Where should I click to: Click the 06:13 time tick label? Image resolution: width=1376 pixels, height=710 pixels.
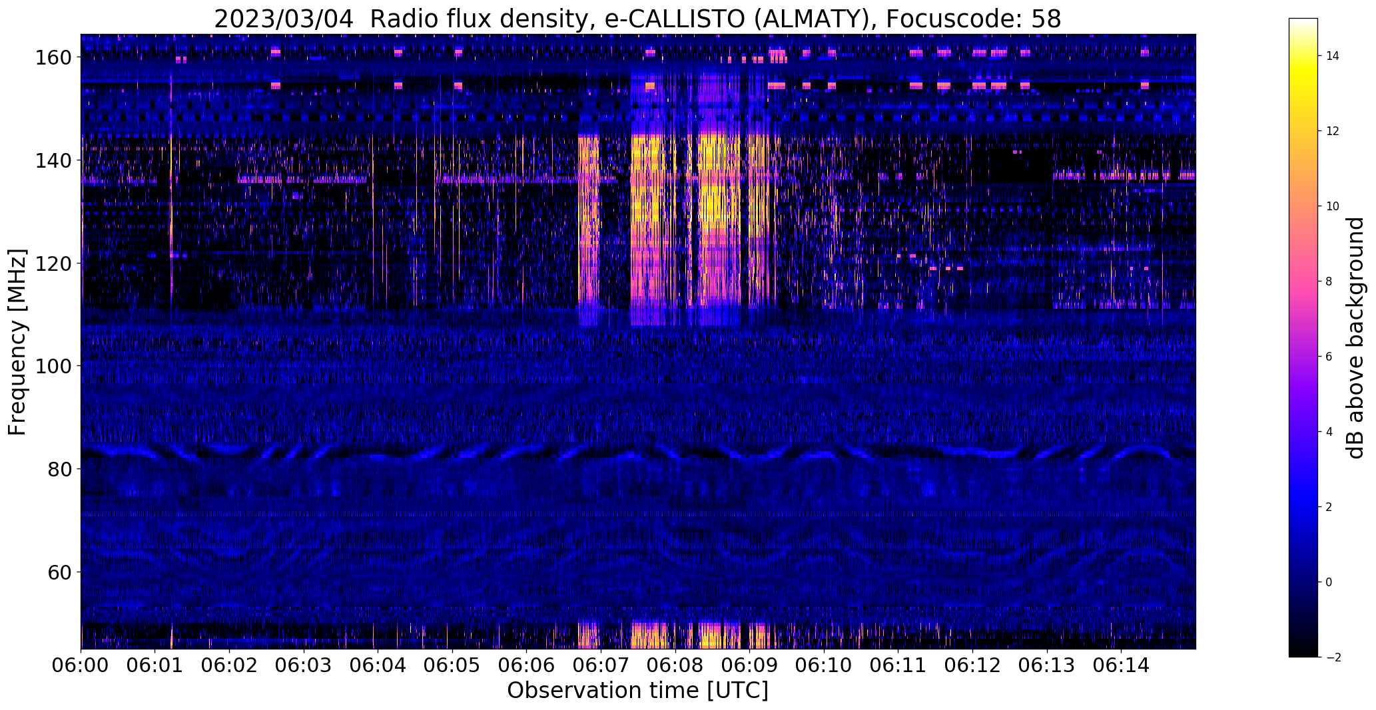tap(1046, 666)
